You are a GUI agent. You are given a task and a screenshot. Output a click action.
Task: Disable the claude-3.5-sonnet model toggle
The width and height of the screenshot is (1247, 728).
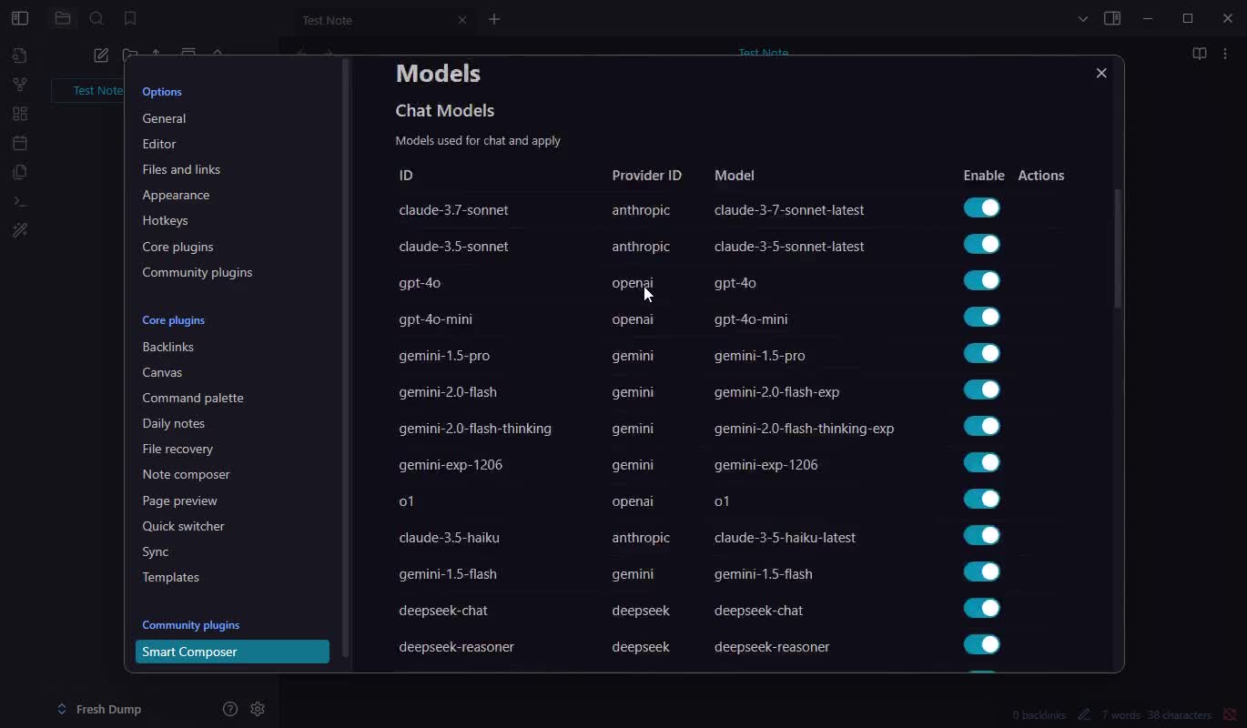tap(981, 244)
